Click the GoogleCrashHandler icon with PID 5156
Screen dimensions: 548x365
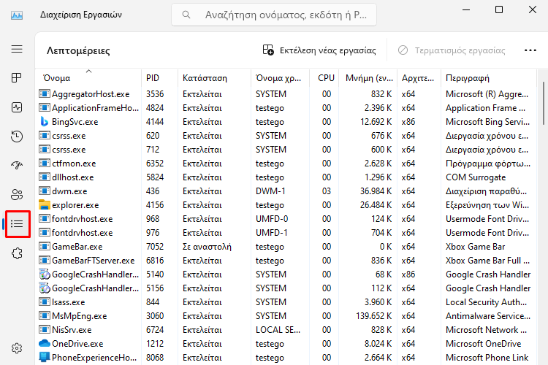(x=45, y=288)
